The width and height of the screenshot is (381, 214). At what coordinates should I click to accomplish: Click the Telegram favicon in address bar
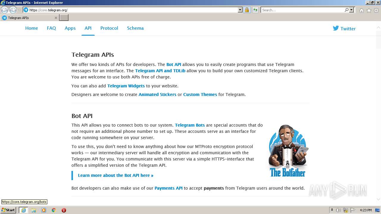(x=26, y=10)
